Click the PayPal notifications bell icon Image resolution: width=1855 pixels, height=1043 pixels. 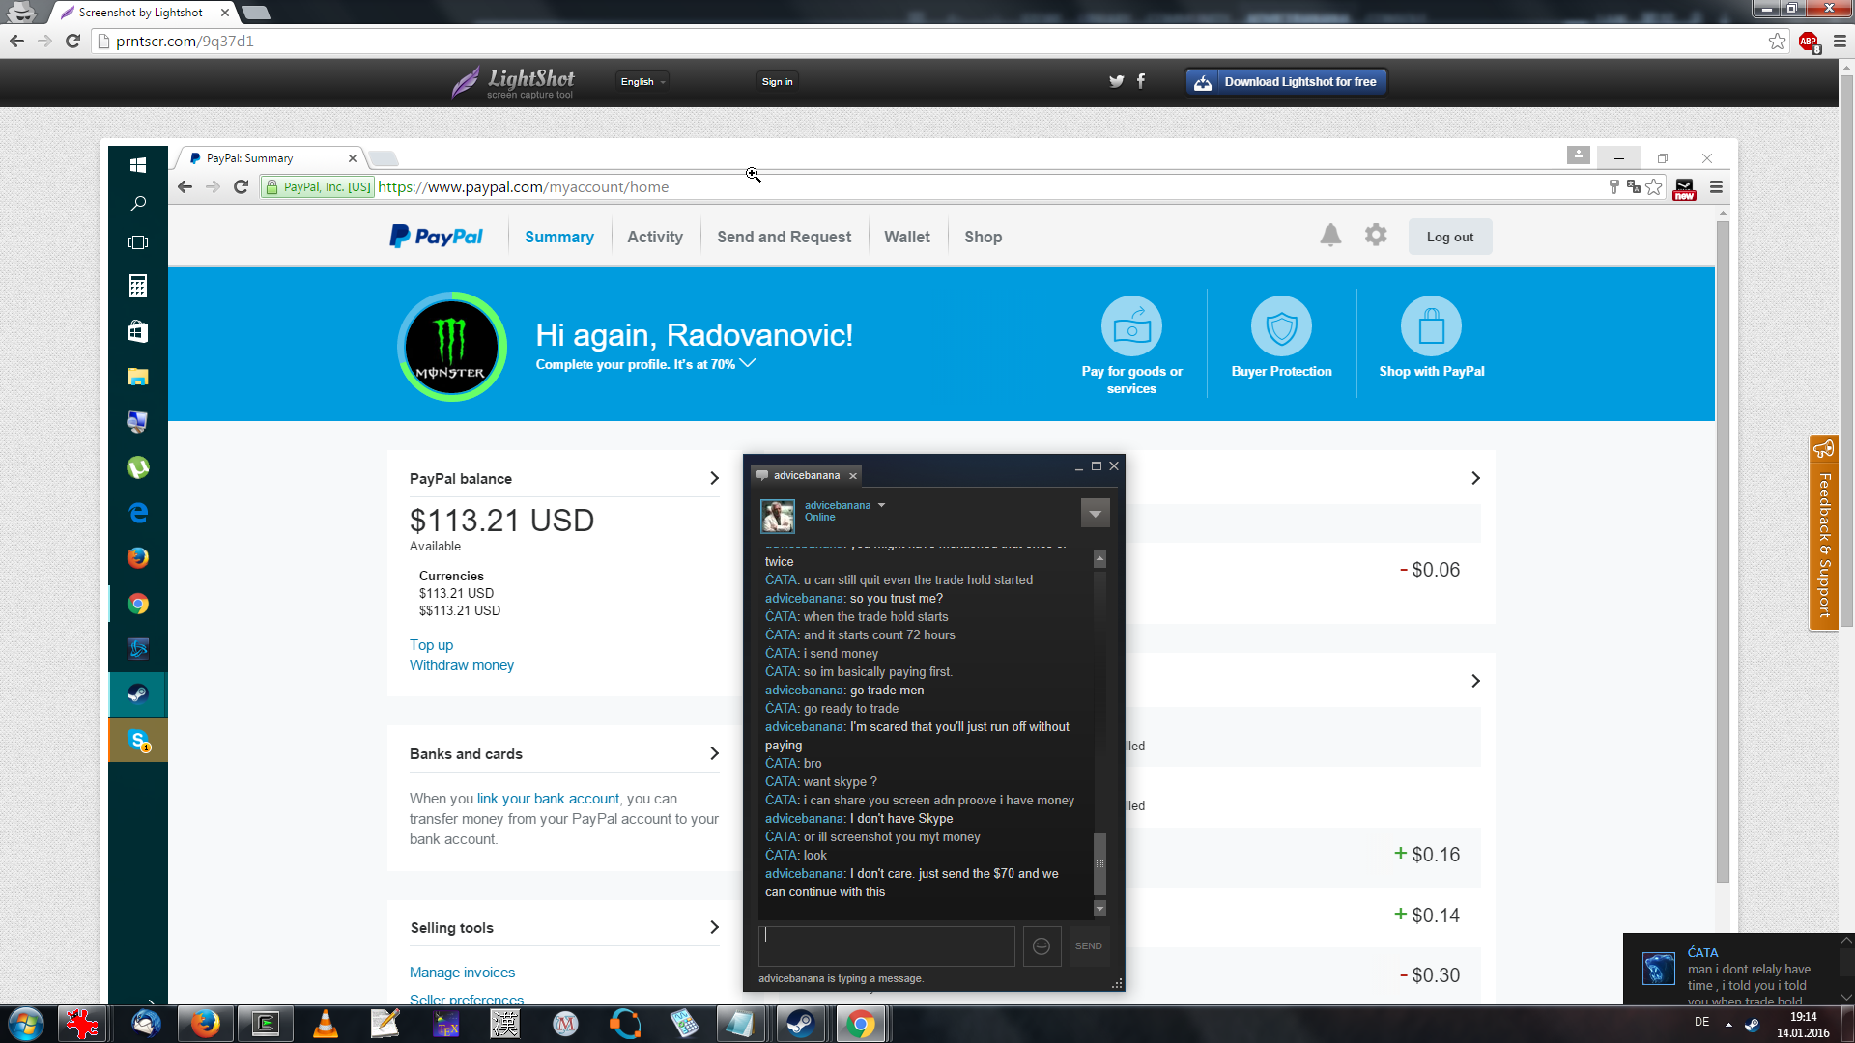pyautogui.click(x=1330, y=235)
